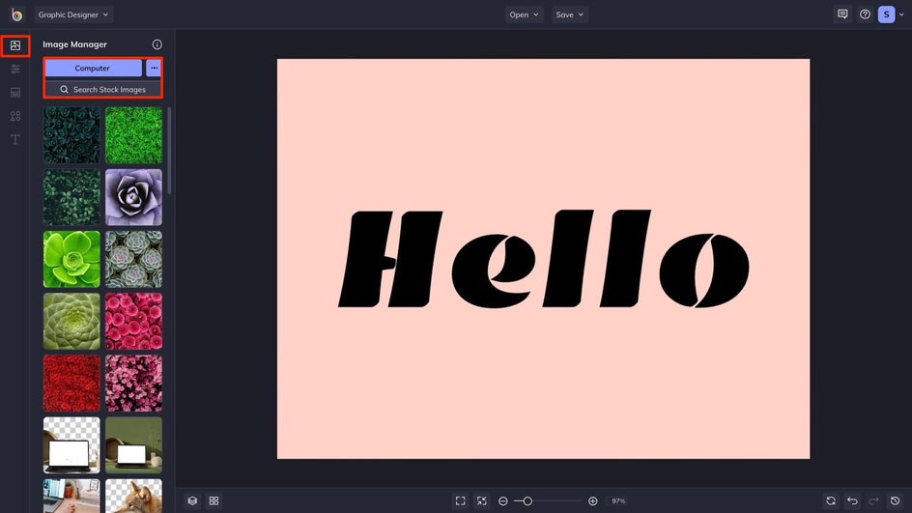Select the magenta flowers thumbnail

pyautogui.click(x=133, y=321)
